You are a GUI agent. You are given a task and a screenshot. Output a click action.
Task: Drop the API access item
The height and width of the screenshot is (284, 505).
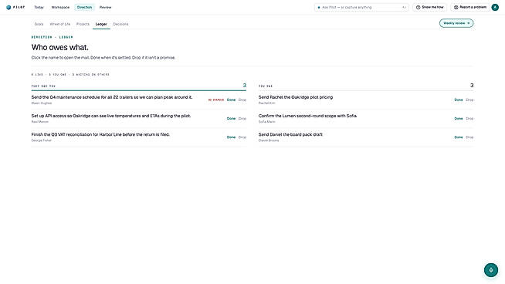pyautogui.click(x=242, y=119)
